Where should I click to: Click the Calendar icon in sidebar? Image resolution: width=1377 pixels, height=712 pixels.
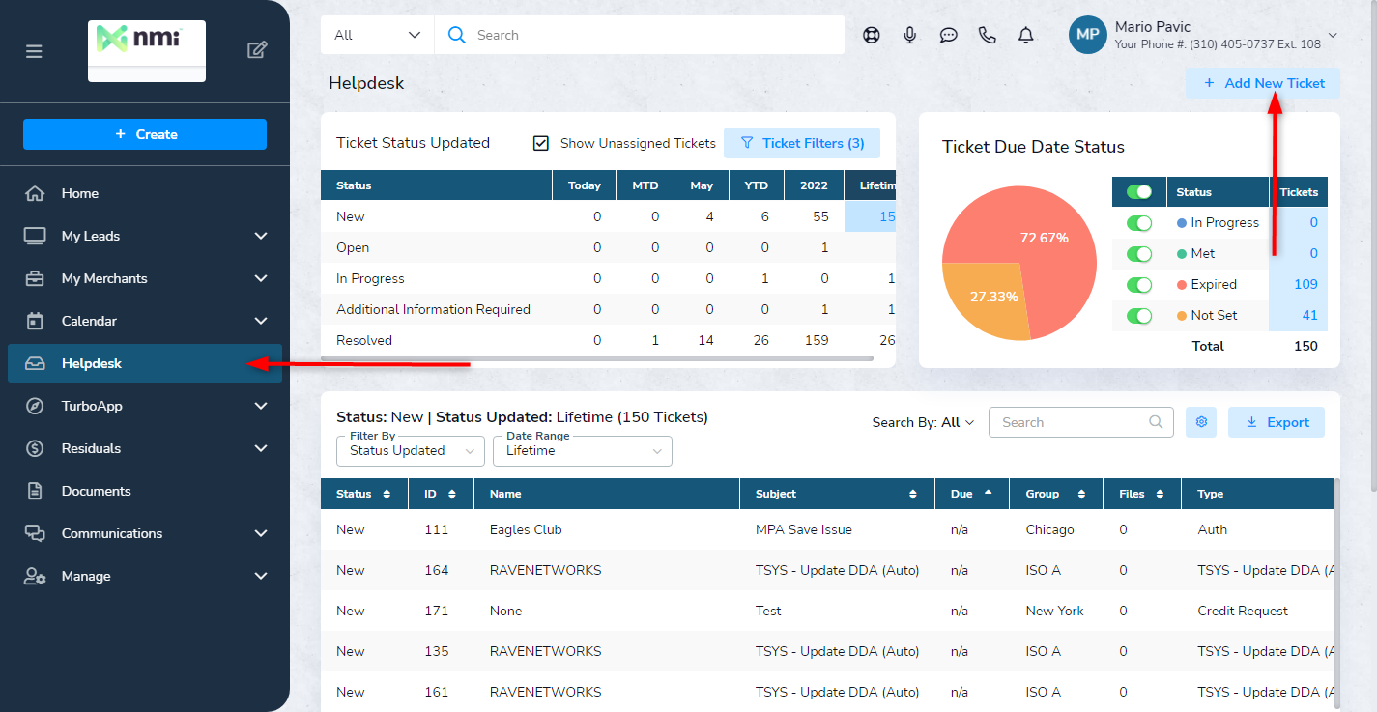coord(35,321)
